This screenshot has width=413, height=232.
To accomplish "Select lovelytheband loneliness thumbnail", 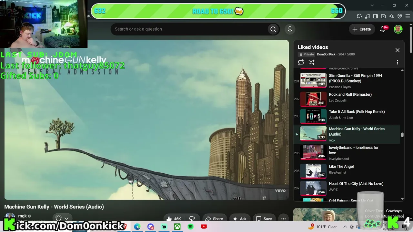I will 313,152.
